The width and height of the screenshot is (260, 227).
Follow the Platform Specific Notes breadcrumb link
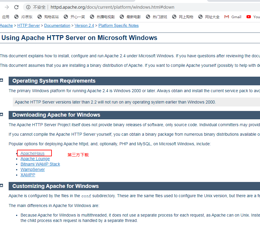tap(119, 25)
